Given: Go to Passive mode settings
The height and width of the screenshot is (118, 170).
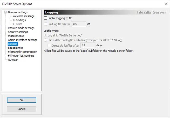Looking at the screenshot, I should 21,28.
